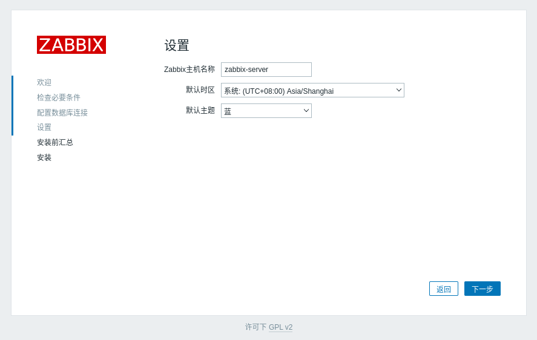Select the 配置数据库连接 step
The height and width of the screenshot is (340, 537).
62,113
